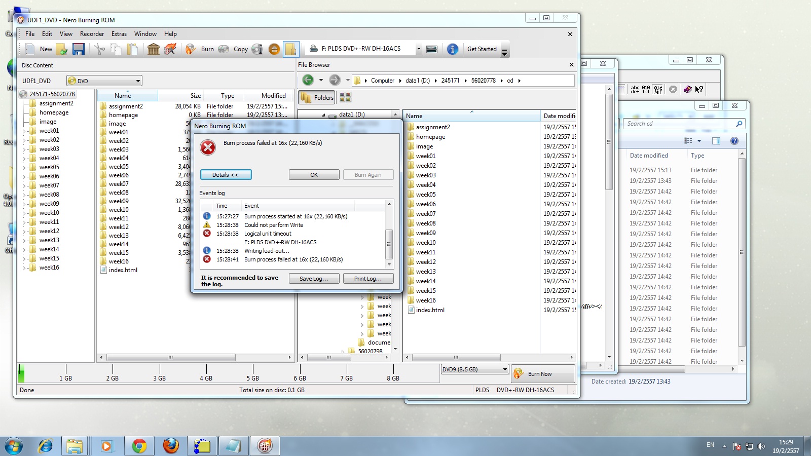811x456 pixels.
Task: Click the scissors Cut icon in toolbar
Action: (x=99, y=49)
